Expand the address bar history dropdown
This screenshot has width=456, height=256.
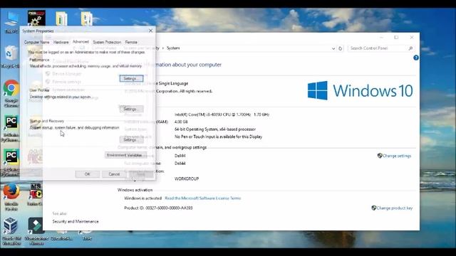point(333,48)
